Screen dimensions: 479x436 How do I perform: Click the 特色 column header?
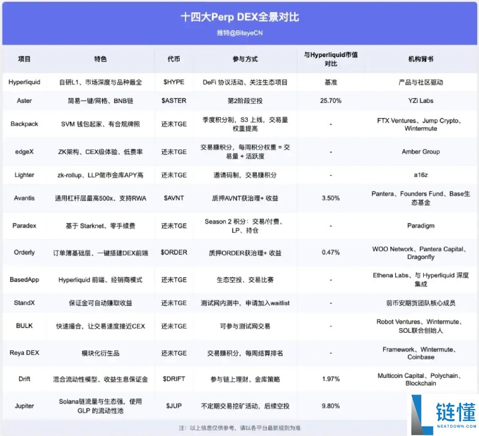point(100,59)
